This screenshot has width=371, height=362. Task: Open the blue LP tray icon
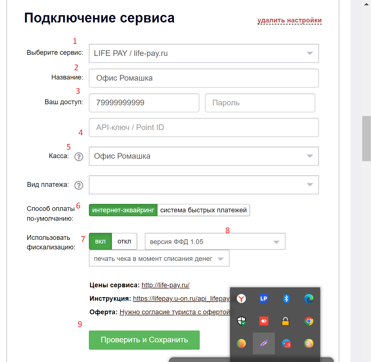[264, 299]
